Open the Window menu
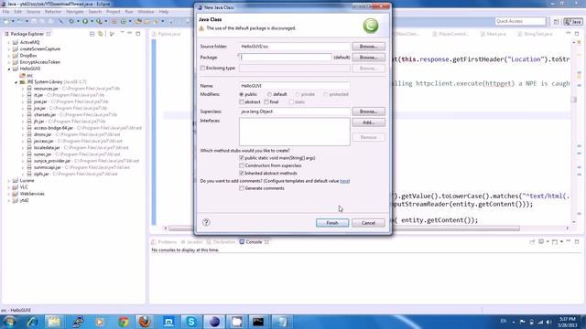This screenshot has width=586, height=329. (x=146, y=12)
